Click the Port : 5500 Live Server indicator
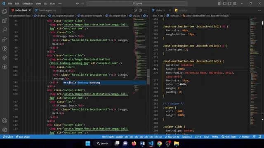264x148 pixels. (x=228, y=137)
